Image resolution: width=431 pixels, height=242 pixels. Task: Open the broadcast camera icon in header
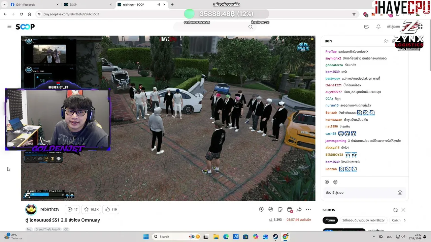(367, 27)
